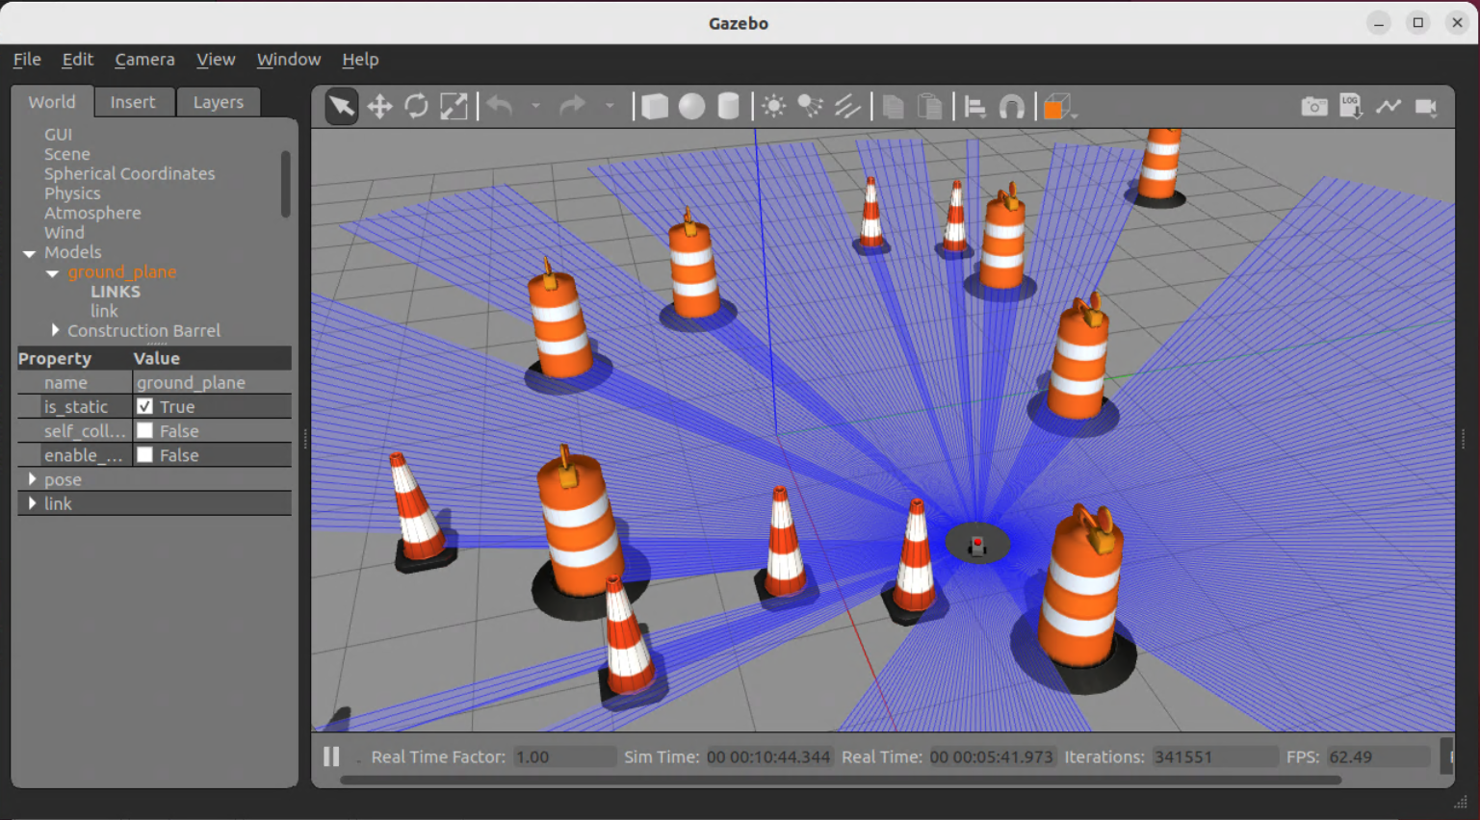This screenshot has width=1480, height=820.
Task: Pause the simulation
Action: 331,756
